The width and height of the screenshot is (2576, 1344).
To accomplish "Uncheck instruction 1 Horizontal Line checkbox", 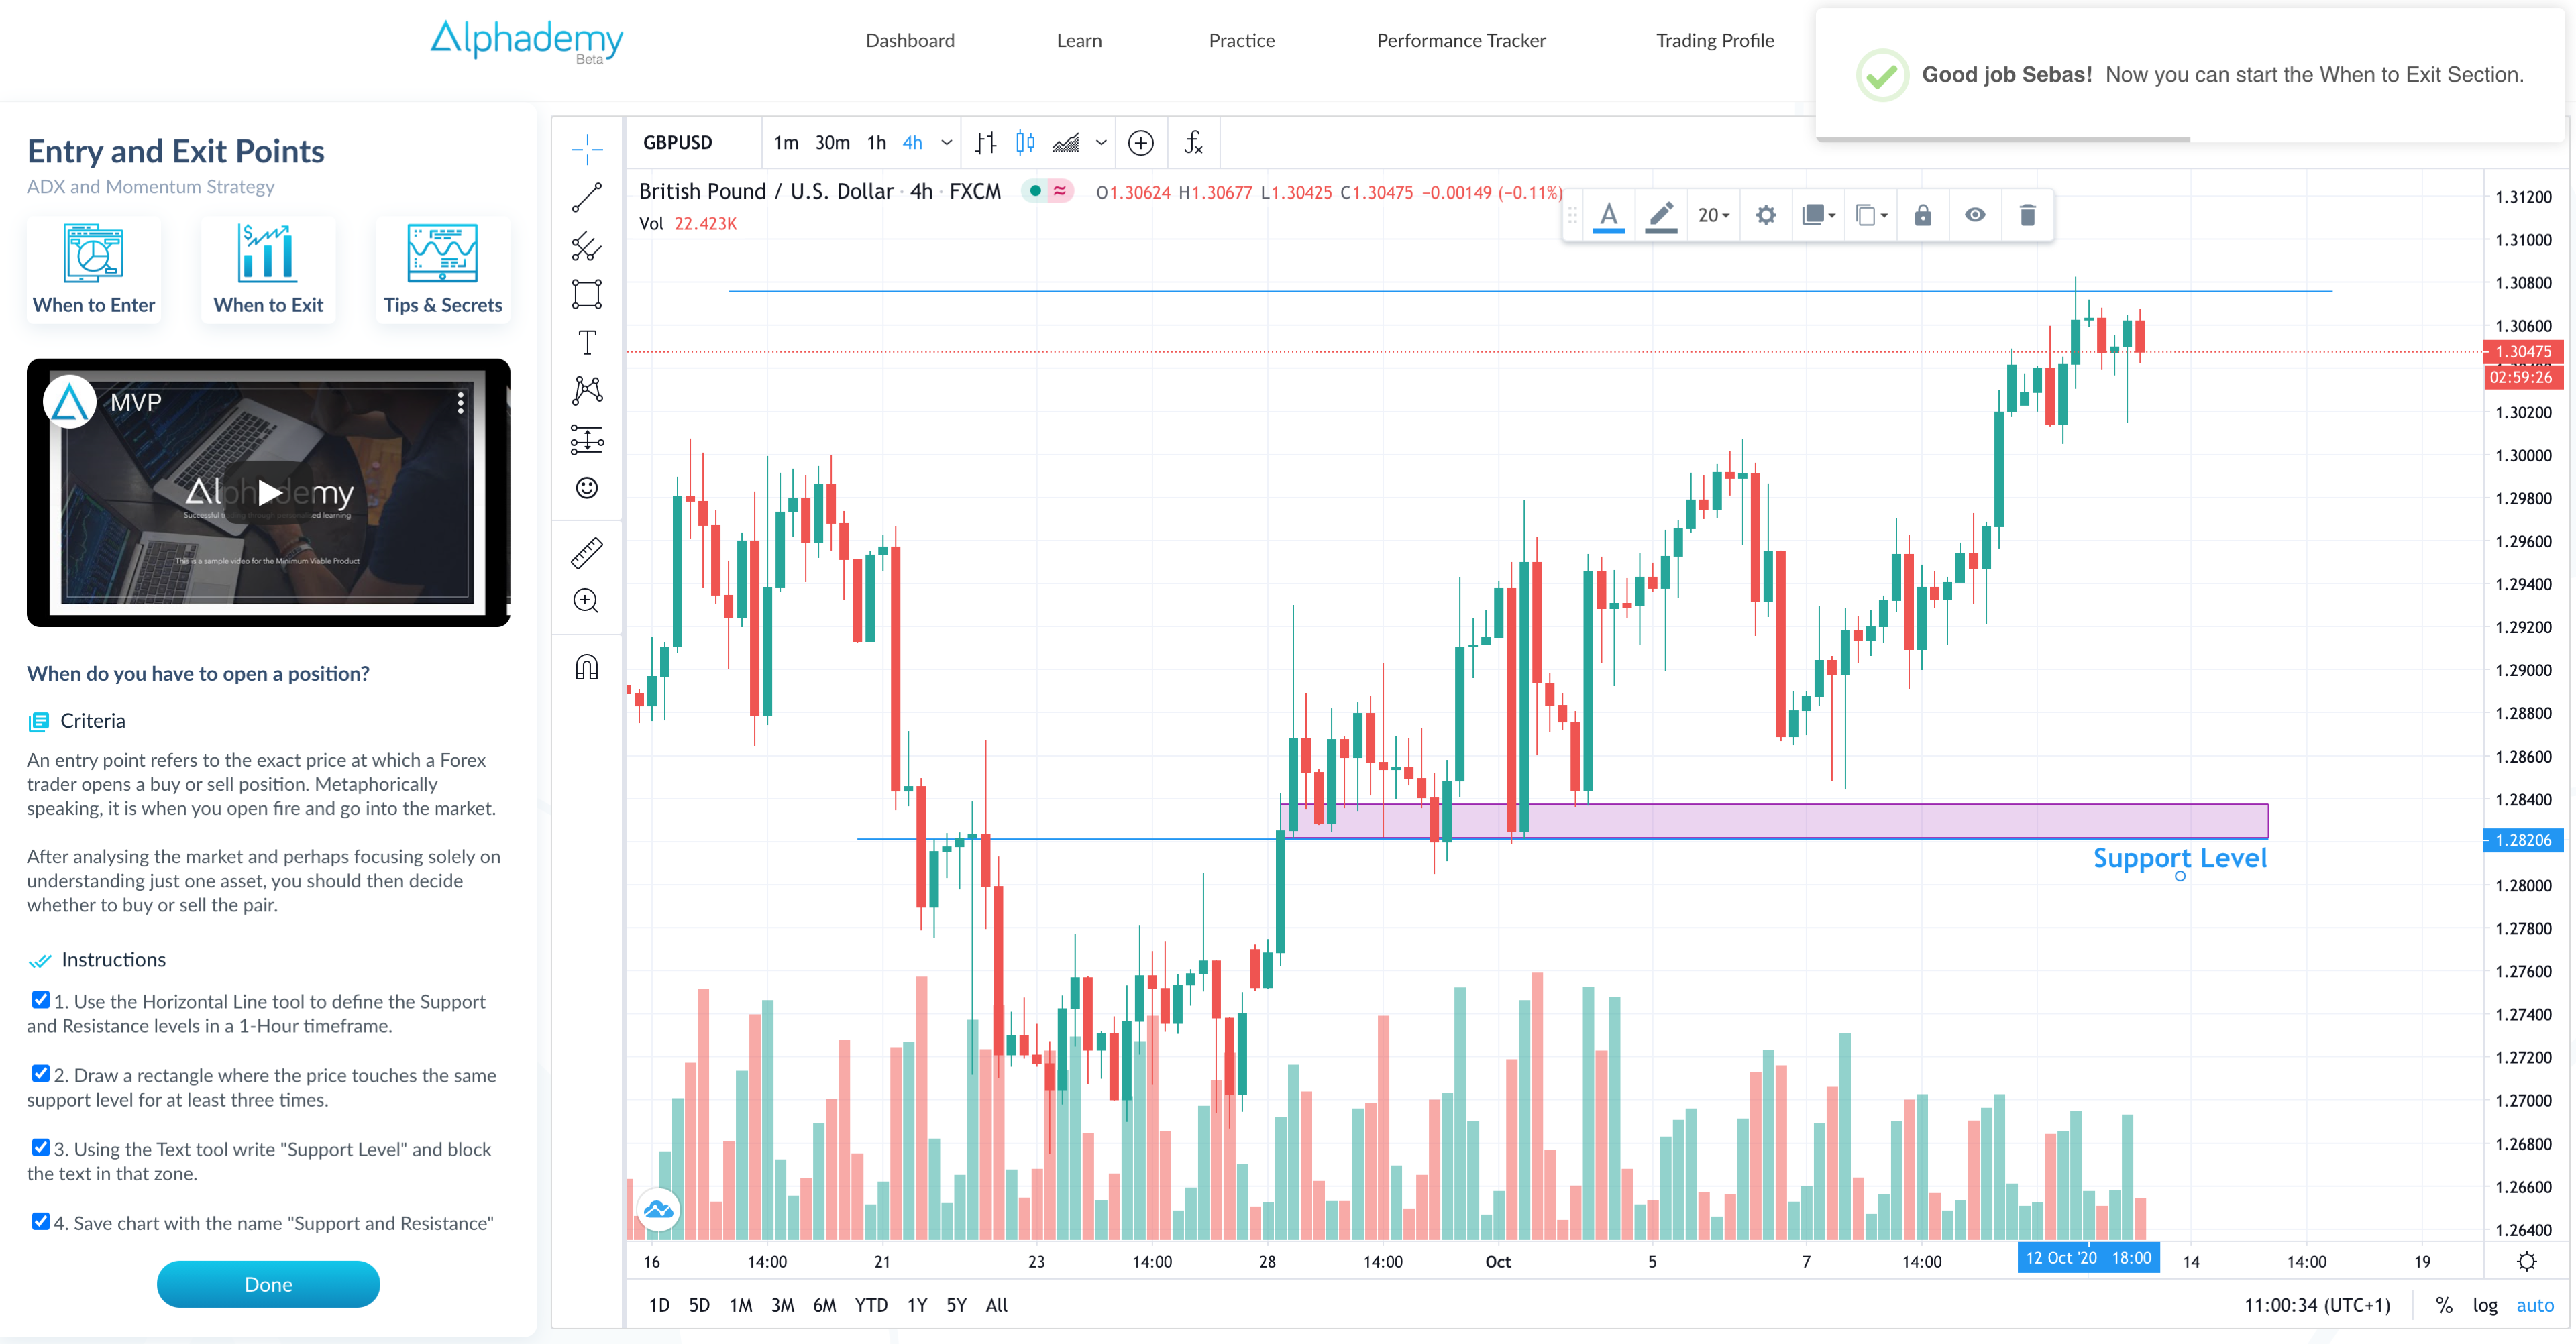I will click(41, 1000).
